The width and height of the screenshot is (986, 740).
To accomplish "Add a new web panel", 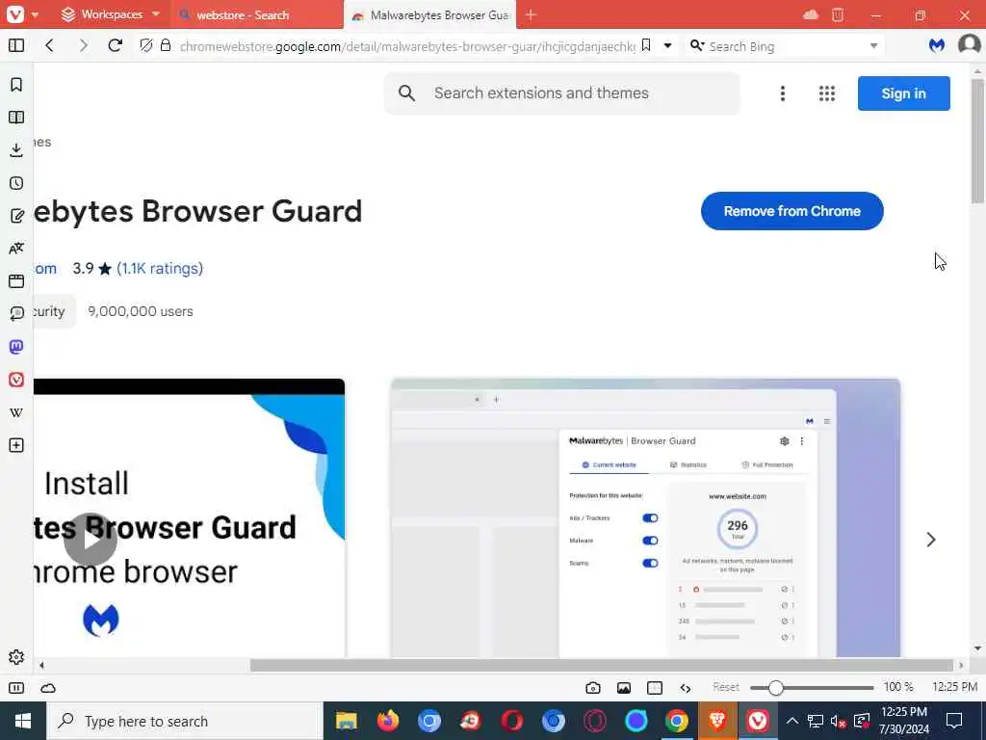I will pos(16,445).
